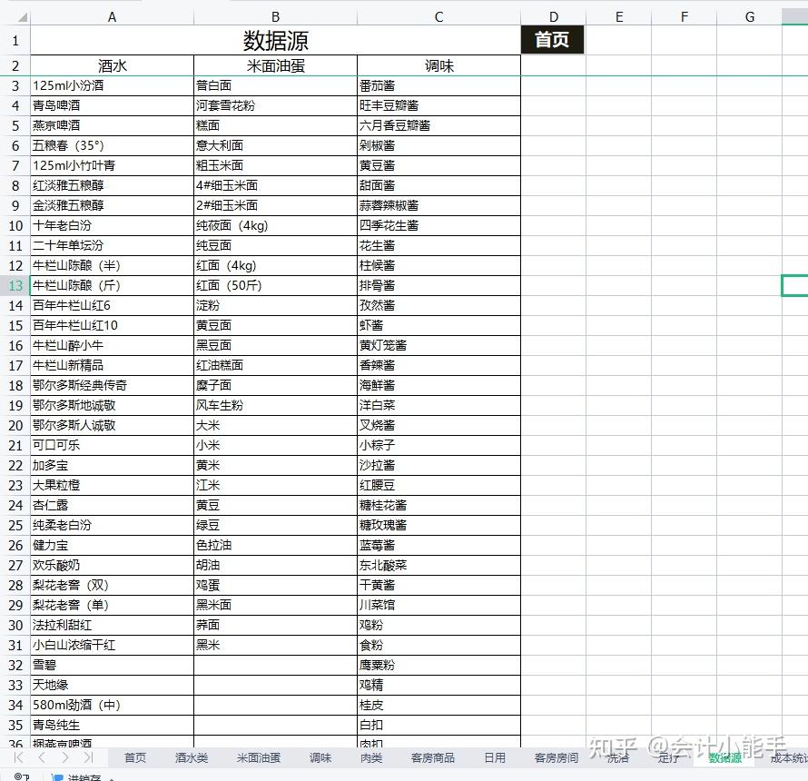Select column G header
Image resolution: width=808 pixels, height=781 pixels.
750,17
